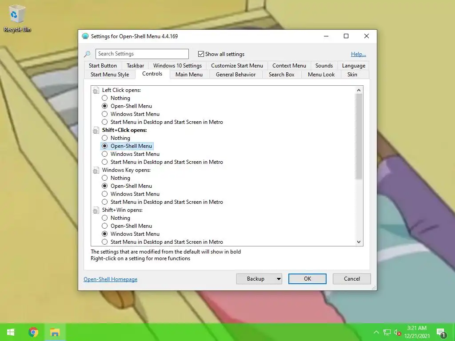Viewport: 455px width, 341px height.
Task: Click the settings list scrollbar thumb
Action: 359,137
